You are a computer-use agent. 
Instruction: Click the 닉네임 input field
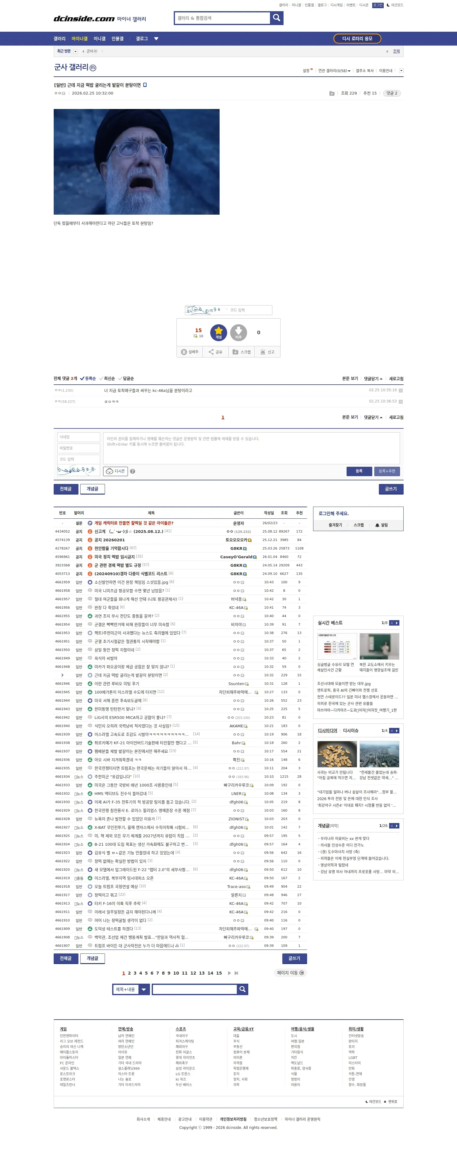79,437
